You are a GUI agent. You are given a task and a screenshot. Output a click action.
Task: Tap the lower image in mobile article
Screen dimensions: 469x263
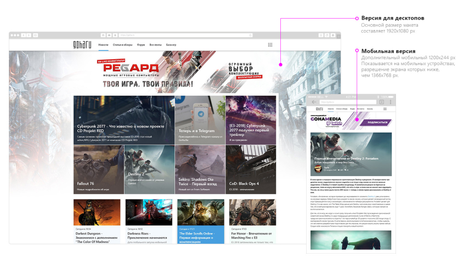coord(351,240)
